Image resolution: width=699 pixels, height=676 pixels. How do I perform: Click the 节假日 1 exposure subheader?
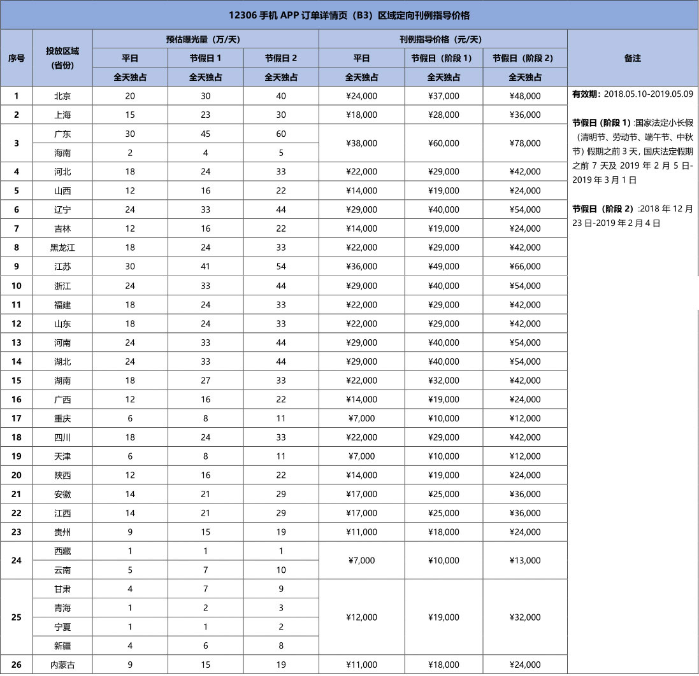coord(206,58)
